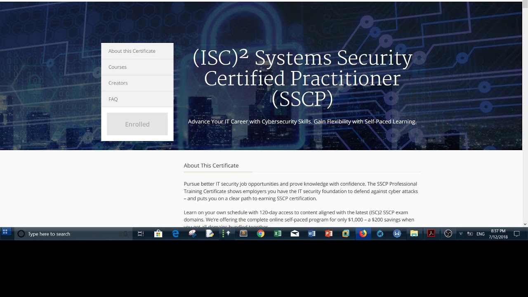Open the blue circular-arrow taskbar icon
528x297 pixels.
tap(380, 234)
